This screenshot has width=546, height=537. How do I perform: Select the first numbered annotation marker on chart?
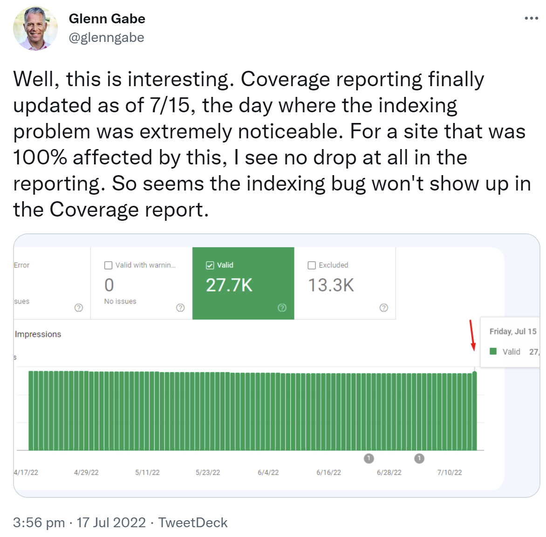pos(369,458)
